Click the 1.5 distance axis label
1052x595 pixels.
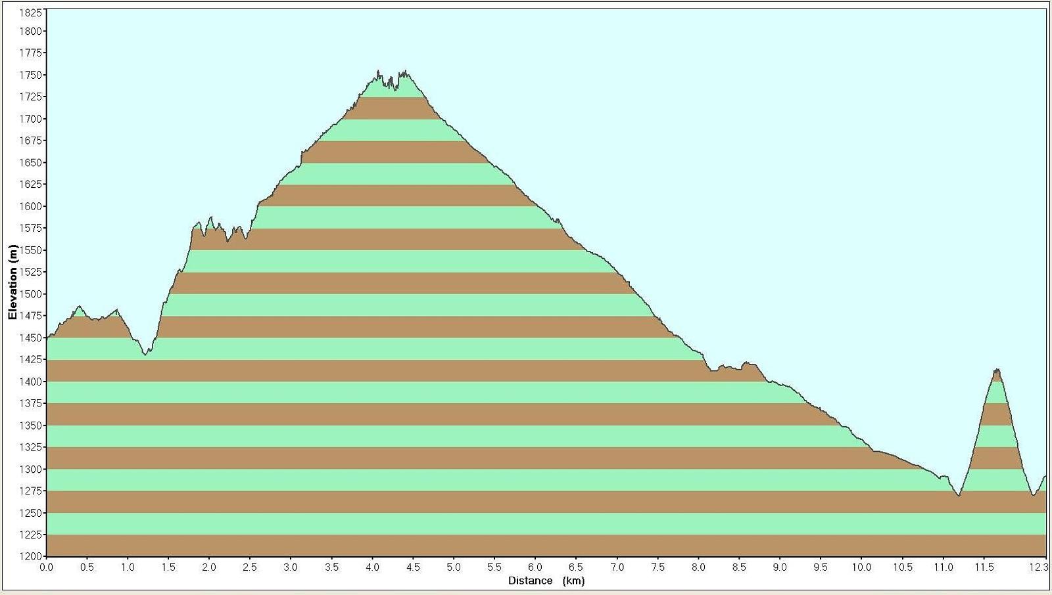point(168,567)
